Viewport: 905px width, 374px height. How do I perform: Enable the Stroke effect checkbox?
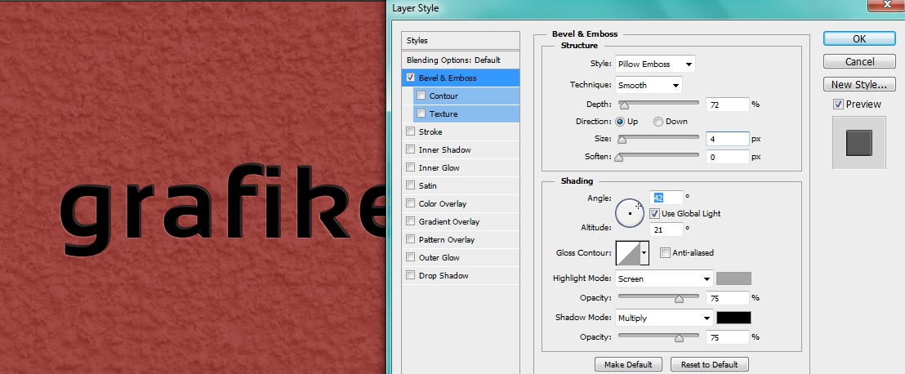(x=410, y=131)
